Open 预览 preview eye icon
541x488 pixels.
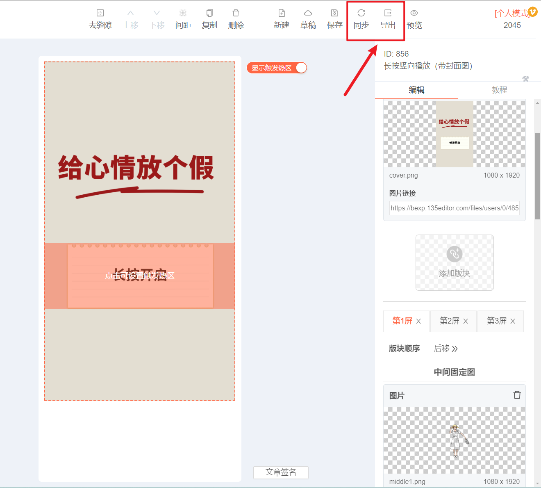coord(414,13)
